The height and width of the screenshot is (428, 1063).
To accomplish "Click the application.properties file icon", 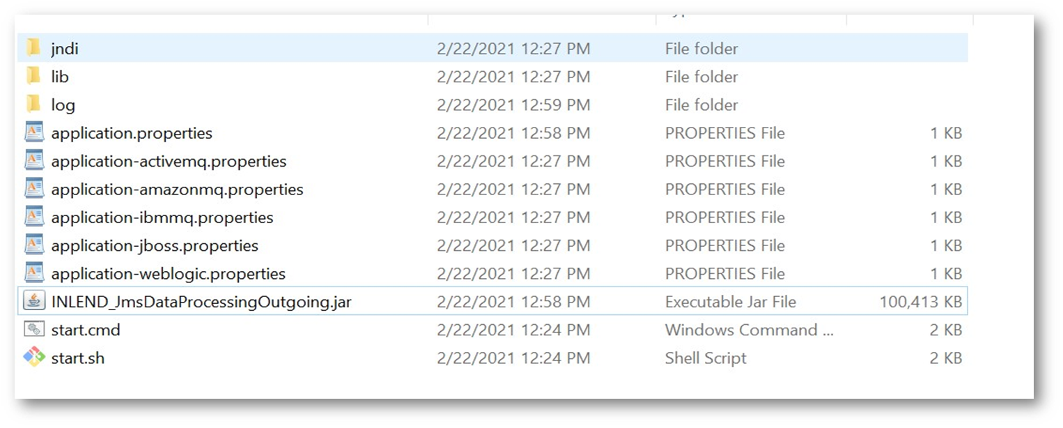I will pos(34,132).
